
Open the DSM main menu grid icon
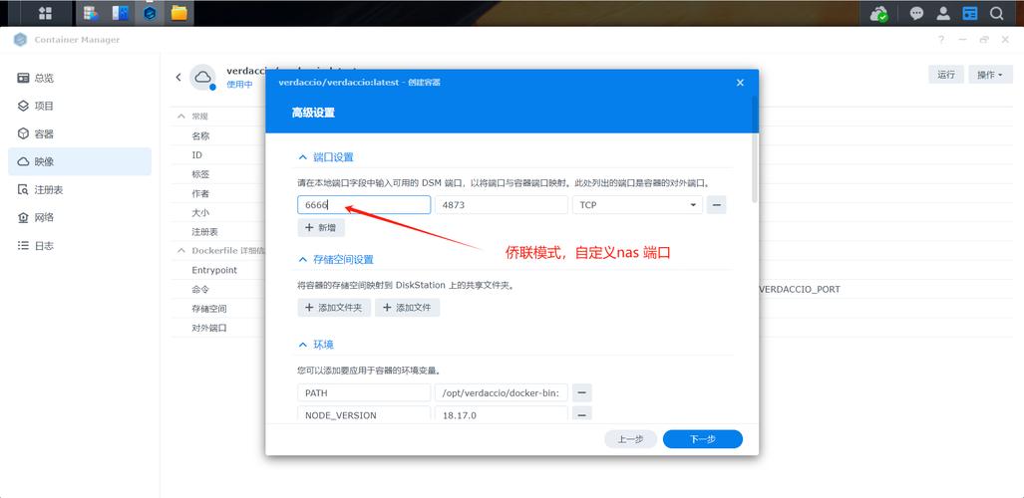(x=46, y=13)
